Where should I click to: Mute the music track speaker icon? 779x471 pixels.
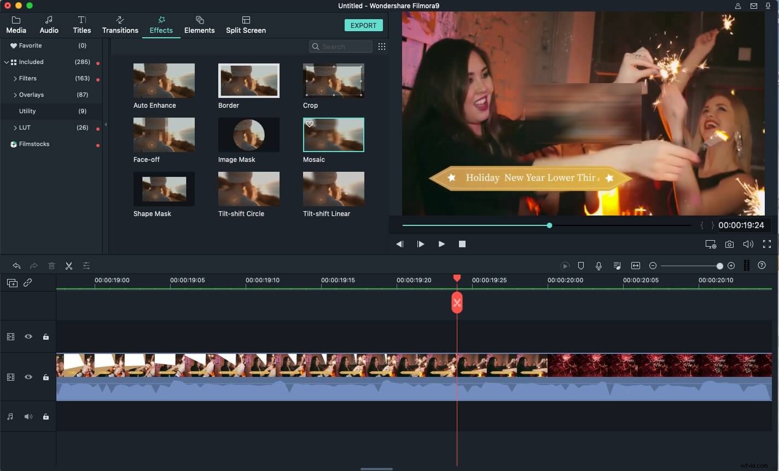click(28, 416)
